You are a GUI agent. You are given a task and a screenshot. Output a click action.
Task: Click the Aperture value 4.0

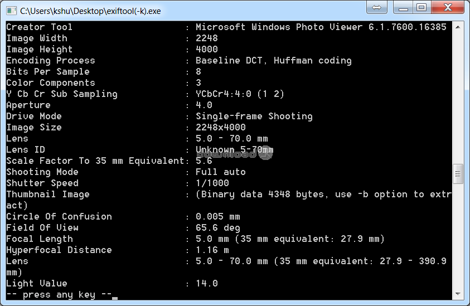pos(204,105)
